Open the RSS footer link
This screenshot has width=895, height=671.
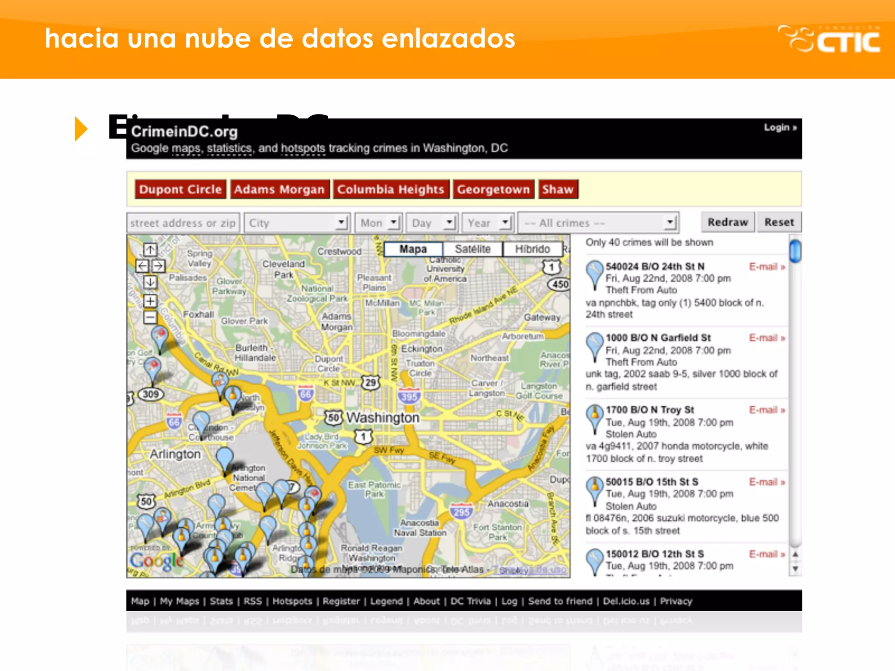coord(253,601)
